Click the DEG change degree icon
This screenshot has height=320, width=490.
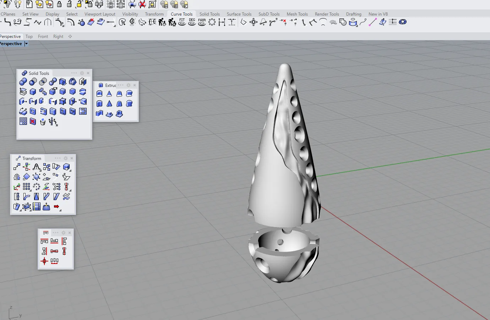(192, 22)
